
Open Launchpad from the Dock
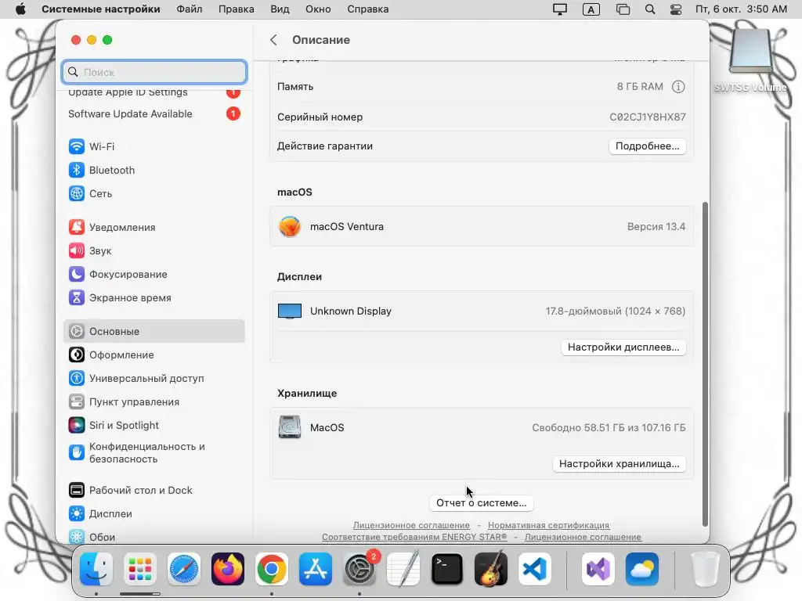[140, 569]
